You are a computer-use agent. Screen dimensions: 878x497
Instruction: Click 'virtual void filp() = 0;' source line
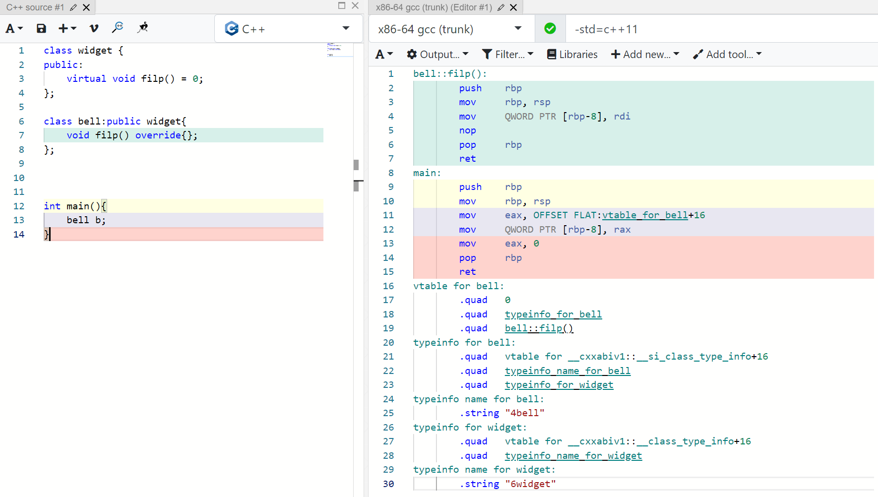point(135,79)
